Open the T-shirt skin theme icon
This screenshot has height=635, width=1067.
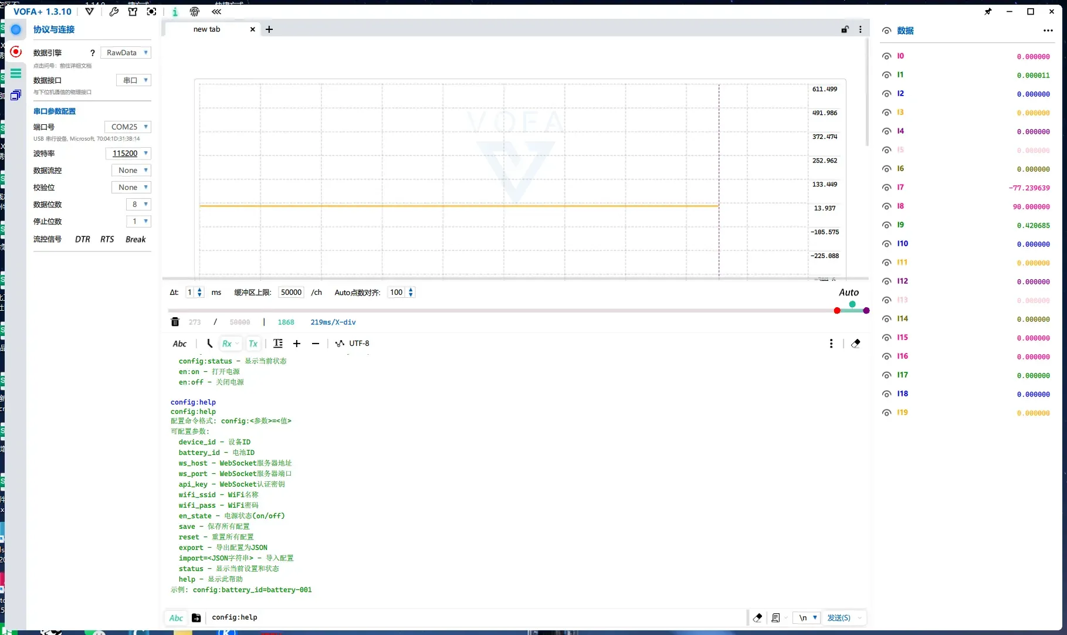(x=133, y=11)
